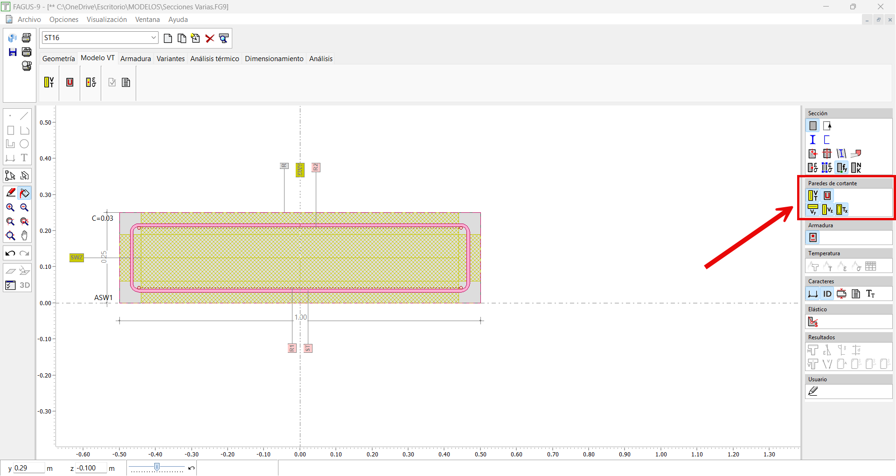Open the Análisis térmico tab

coord(215,59)
